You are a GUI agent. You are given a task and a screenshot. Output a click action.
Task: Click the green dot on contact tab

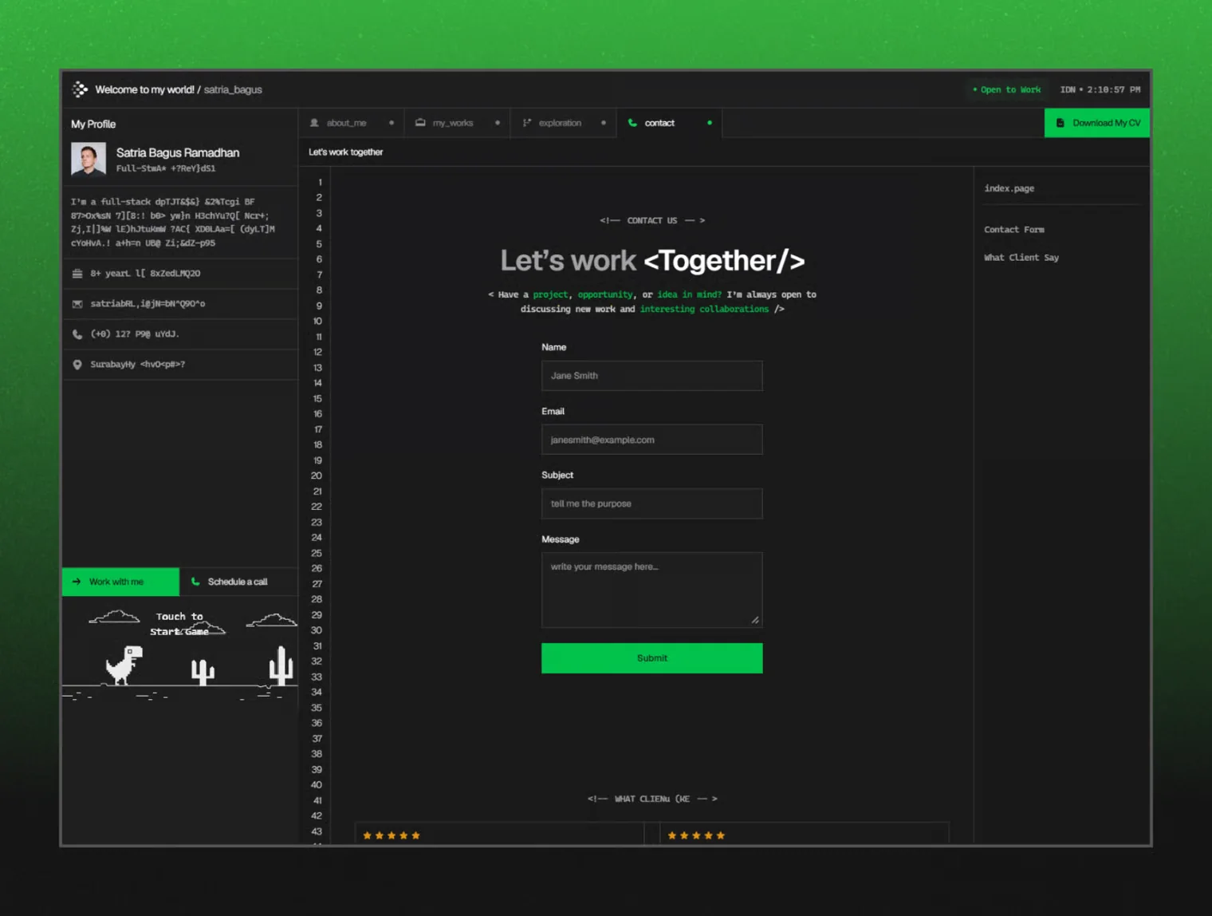710,123
